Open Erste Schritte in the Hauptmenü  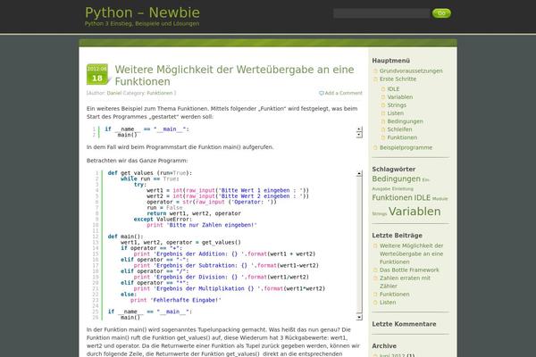point(398,79)
